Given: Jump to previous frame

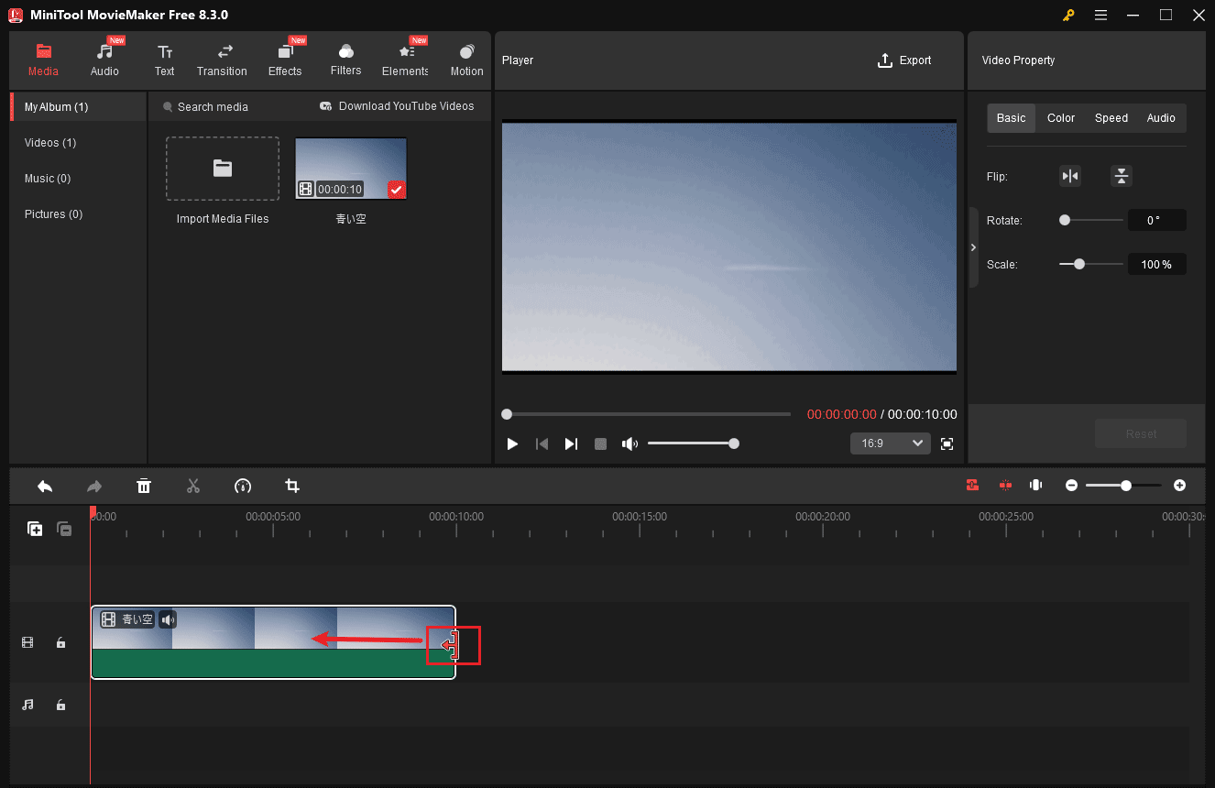Looking at the screenshot, I should (542, 443).
